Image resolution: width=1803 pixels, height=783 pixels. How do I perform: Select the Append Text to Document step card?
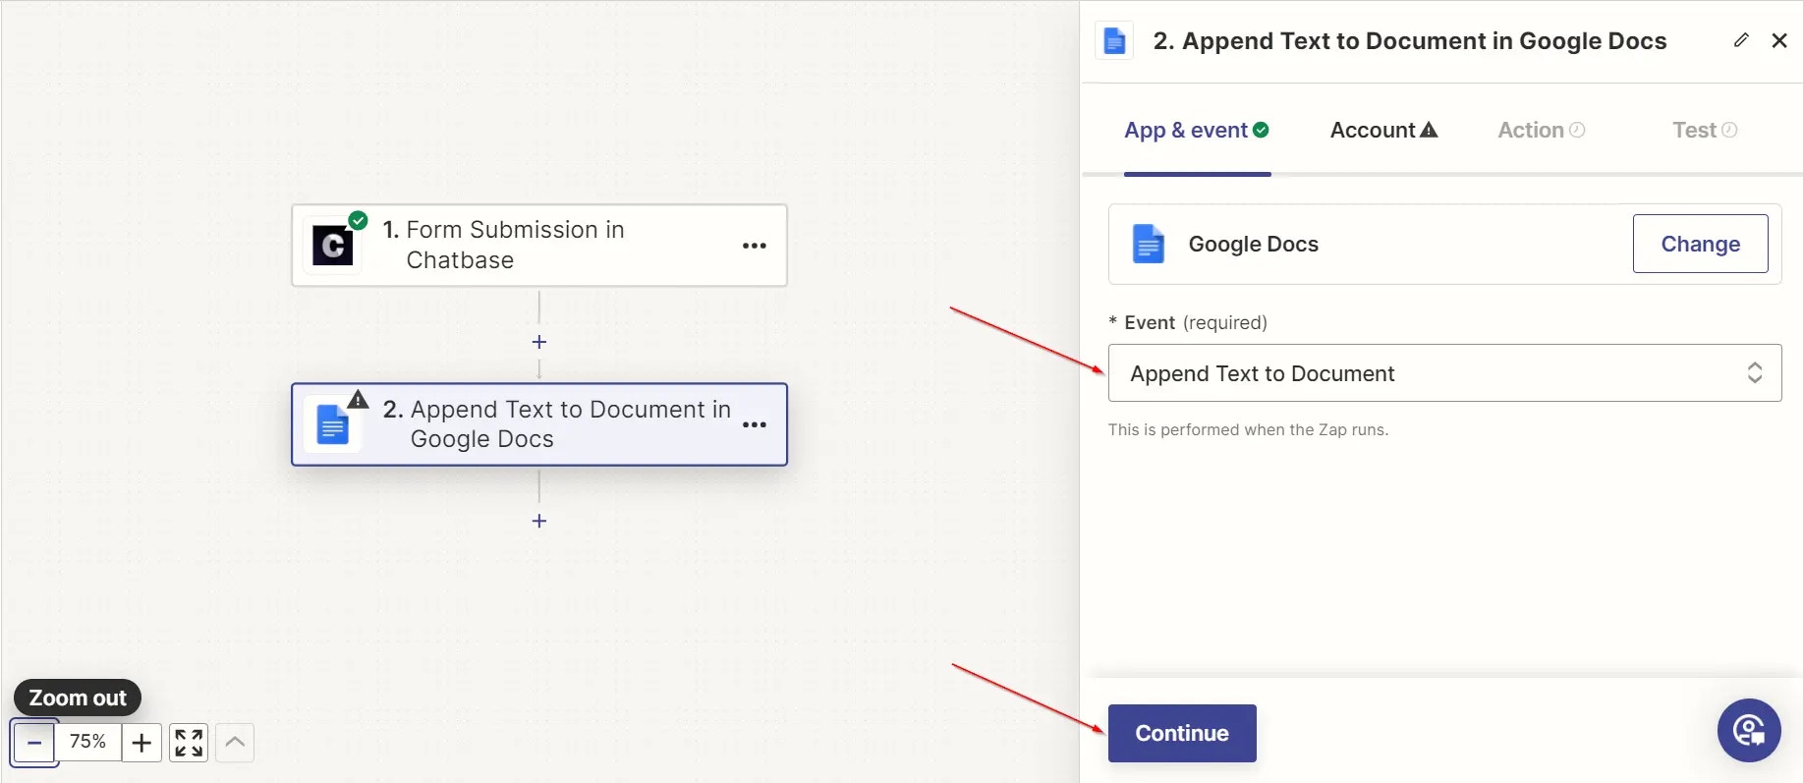pos(539,424)
